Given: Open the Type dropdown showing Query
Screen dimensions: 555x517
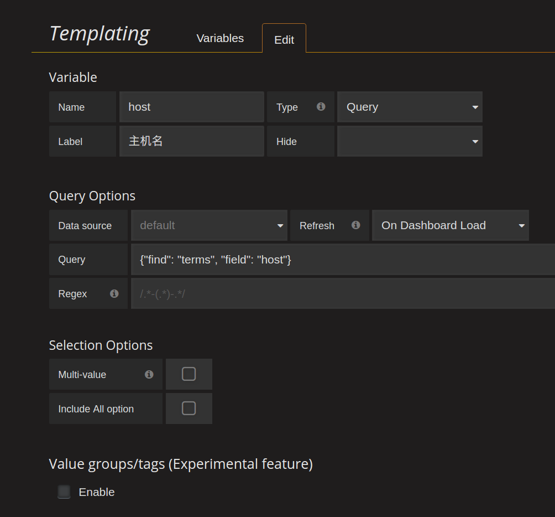Looking at the screenshot, I should (x=410, y=107).
